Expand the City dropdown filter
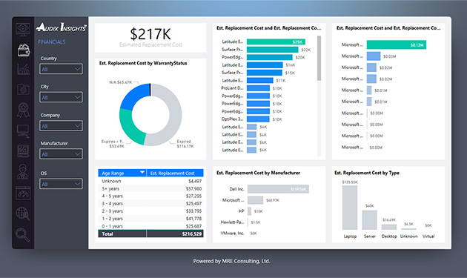Screen dimensions: 467x278 [x=61, y=97]
